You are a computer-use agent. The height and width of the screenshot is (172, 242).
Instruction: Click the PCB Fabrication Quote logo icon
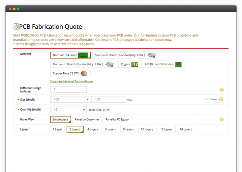coord(16,27)
